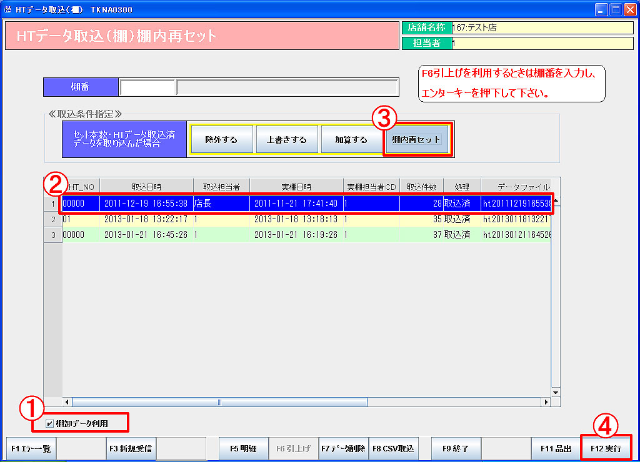The image size is (640, 462).
Task: Click the horizontal scrollbar right arrow
Action: click(546, 402)
